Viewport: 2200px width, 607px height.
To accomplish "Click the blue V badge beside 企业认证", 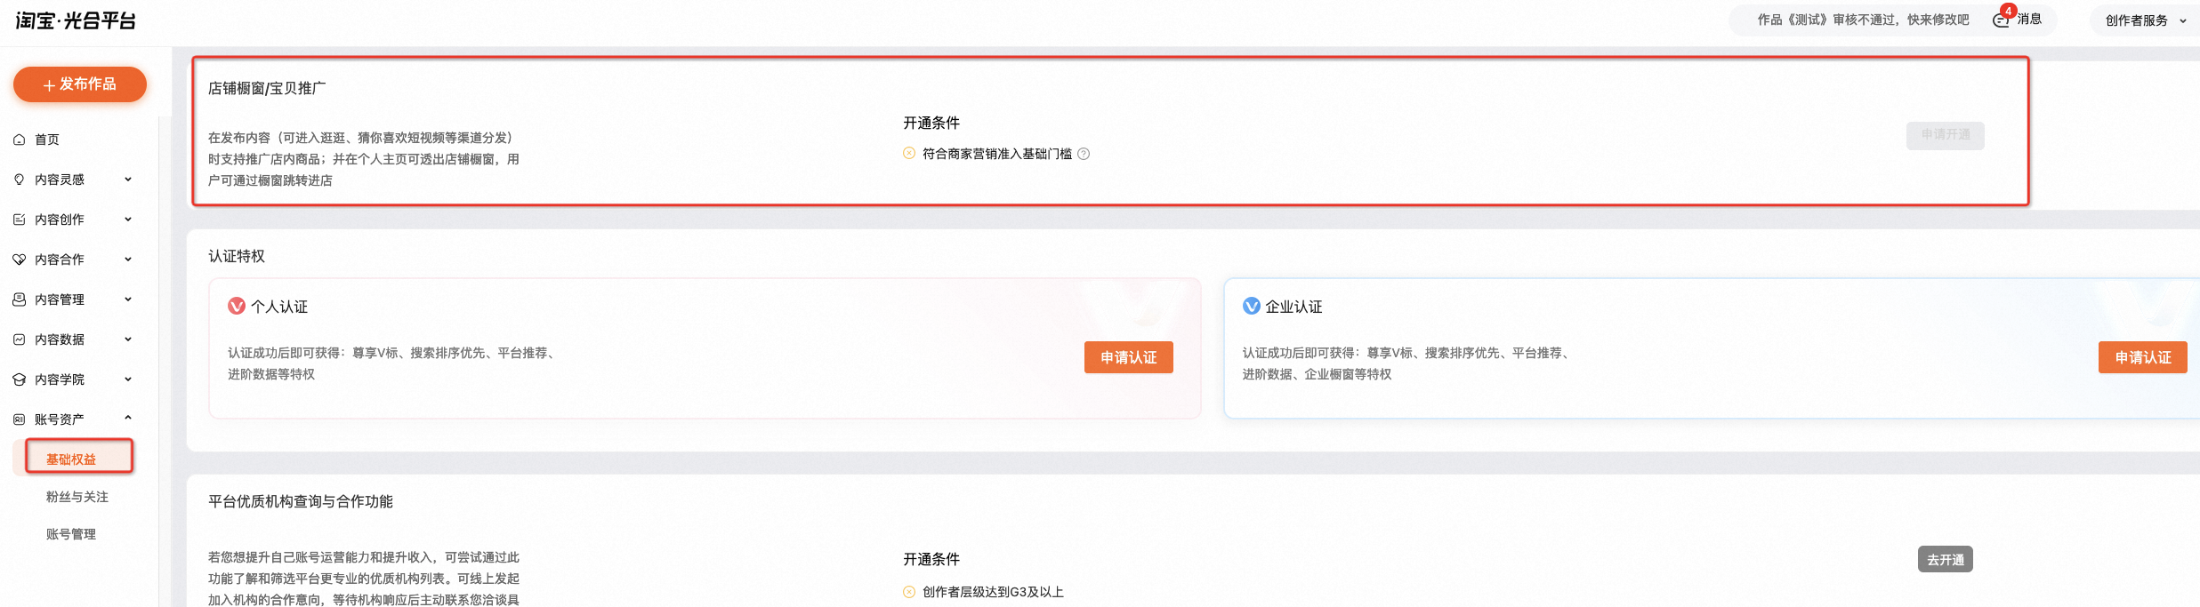I will 1252,306.
